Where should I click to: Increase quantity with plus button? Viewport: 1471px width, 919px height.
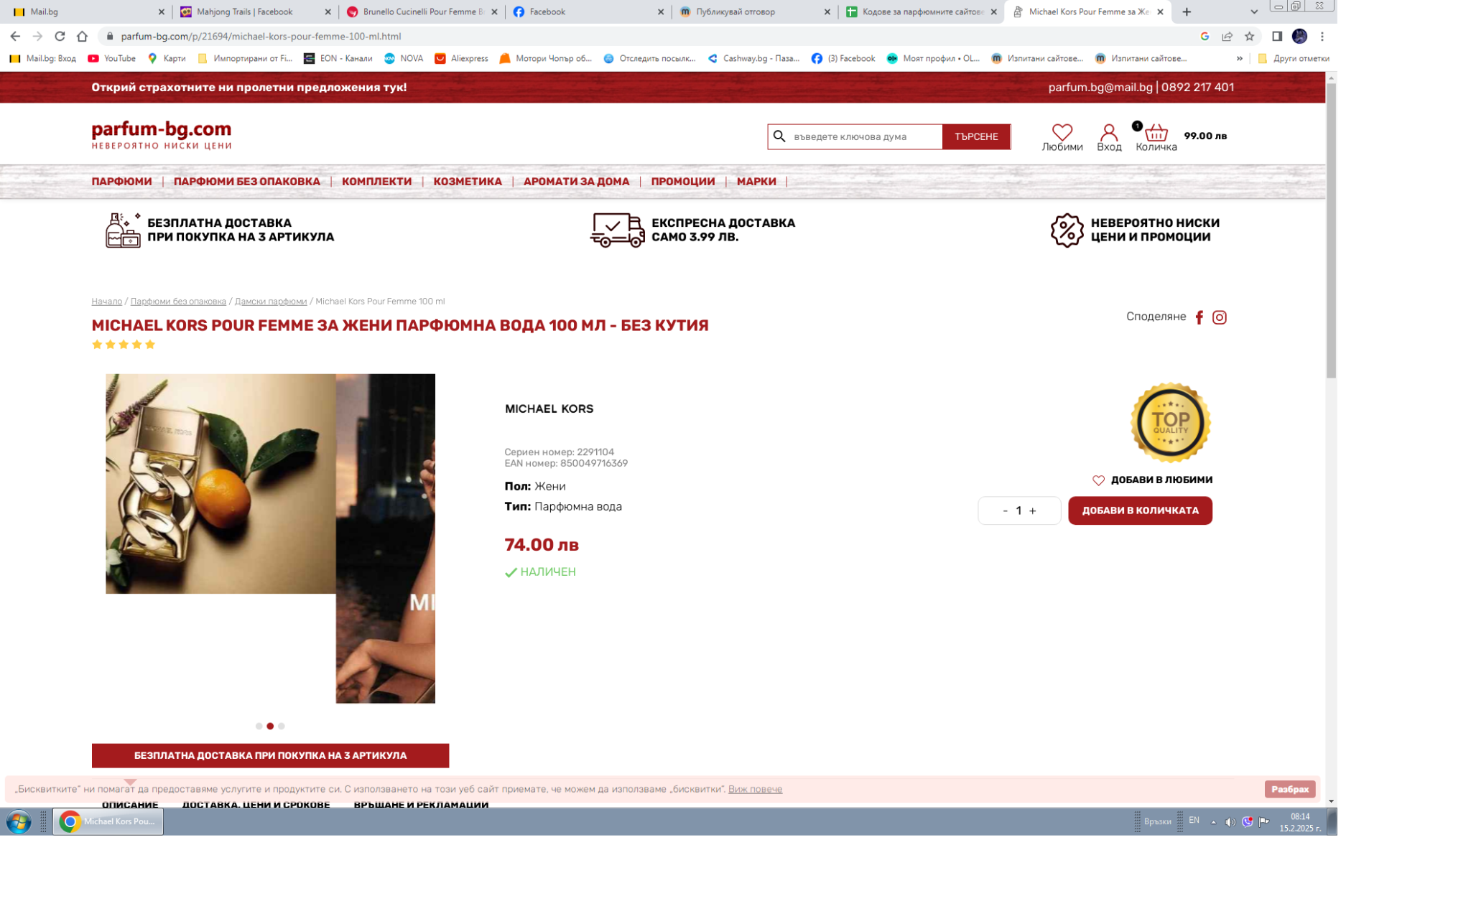click(1032, 510)
